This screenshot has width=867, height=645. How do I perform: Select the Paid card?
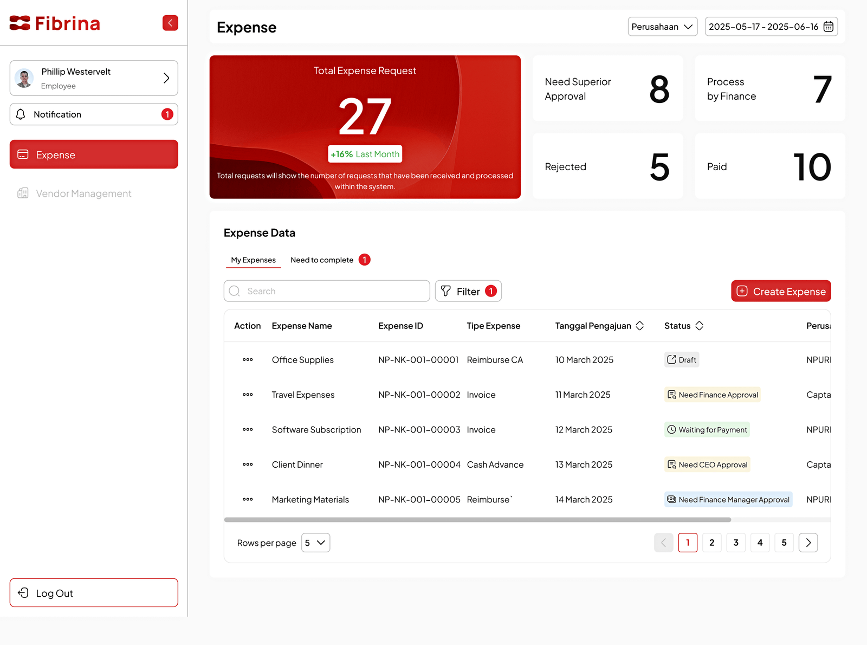click(x=769, y=166)
